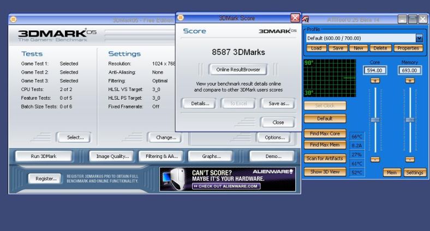
Task: Click Save profile in ATITool
Action: point(338,48)
